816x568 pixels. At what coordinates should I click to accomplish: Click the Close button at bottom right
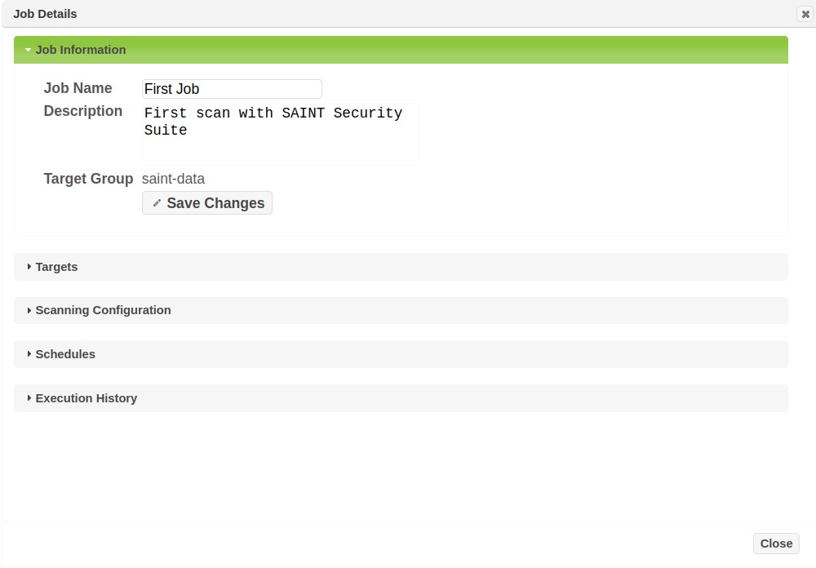[x=776, y=544]
